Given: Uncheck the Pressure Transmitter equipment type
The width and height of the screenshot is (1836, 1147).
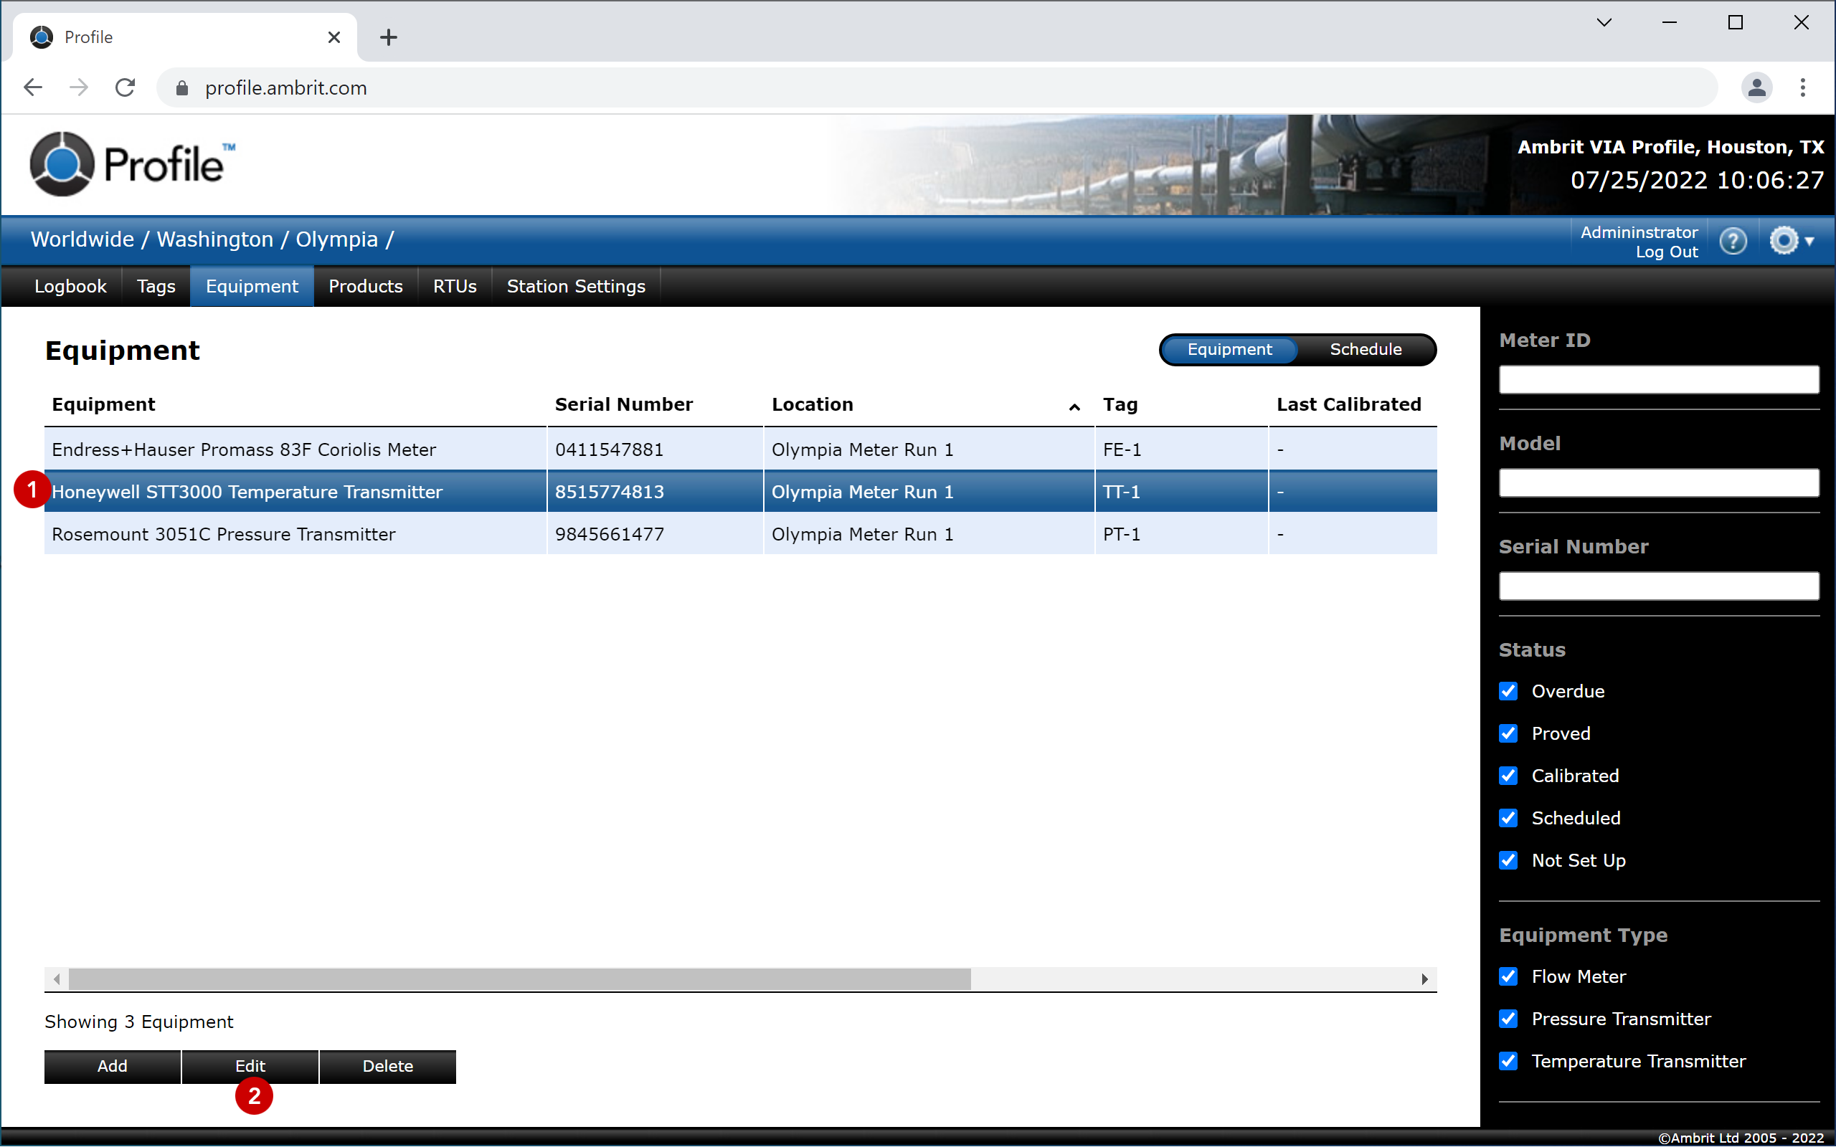Looking at the screenshot, I should [x=1508, y=1019].
